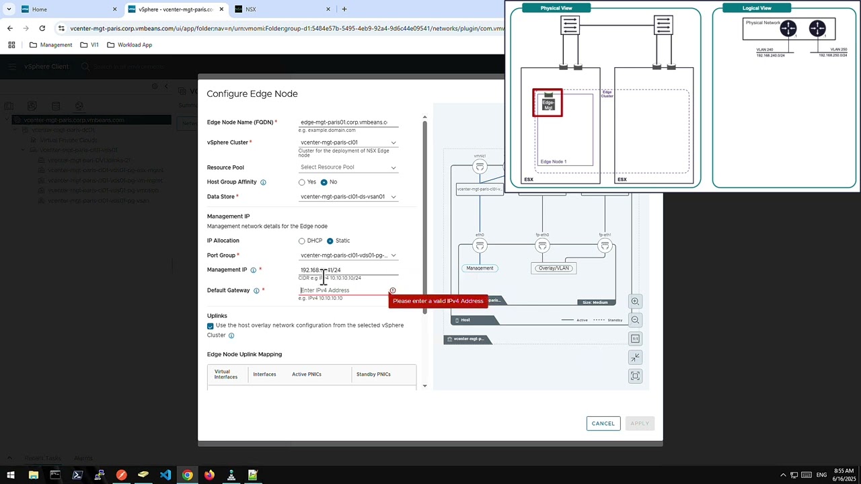Click the eth0 interface icon in diagram
Screen dimensions: 861x484
coord(480,246)
